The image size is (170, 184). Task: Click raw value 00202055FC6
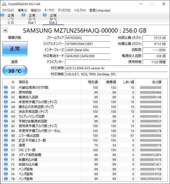[151, 174]
